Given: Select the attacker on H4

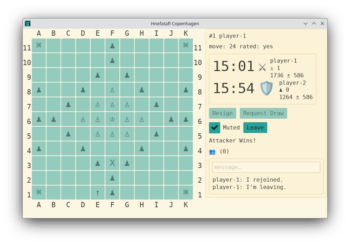Looking at the screenshot, I should coord(142,149).
